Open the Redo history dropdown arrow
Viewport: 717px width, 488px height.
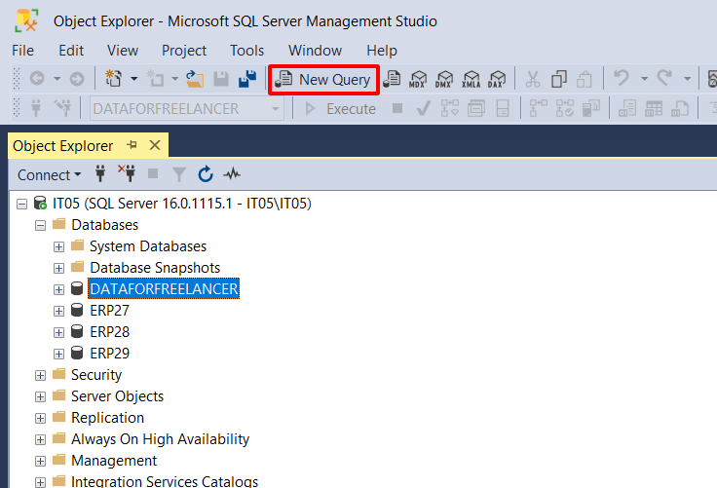(x=687, y=79)
